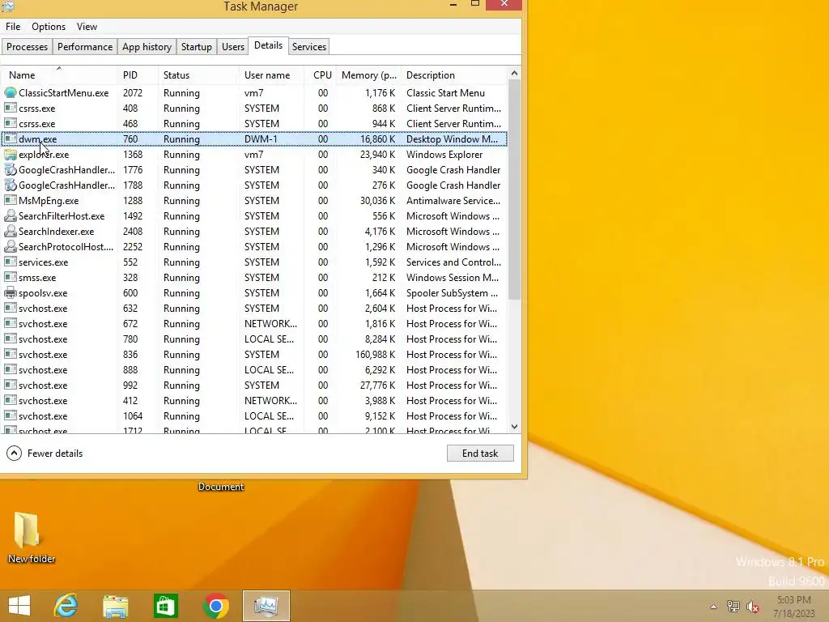Click the MsMpEng.exe process icon
This screenshot has width=829, height=622.
click(x=10, y=201)
